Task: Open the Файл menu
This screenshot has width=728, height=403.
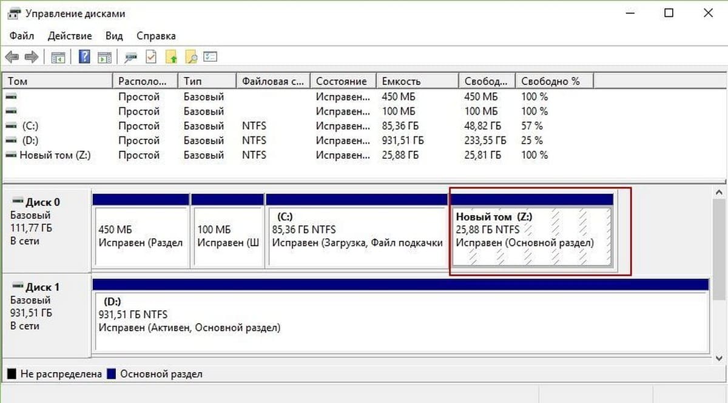Action: [x=22, y=36]
